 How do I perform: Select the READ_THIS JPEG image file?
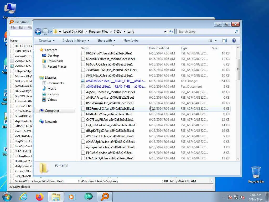[x=155, y=81]
